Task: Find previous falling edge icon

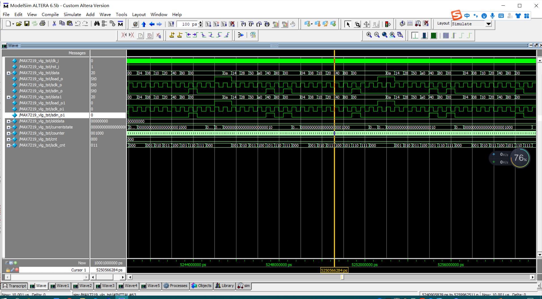Action: click(x=203, y=35)
